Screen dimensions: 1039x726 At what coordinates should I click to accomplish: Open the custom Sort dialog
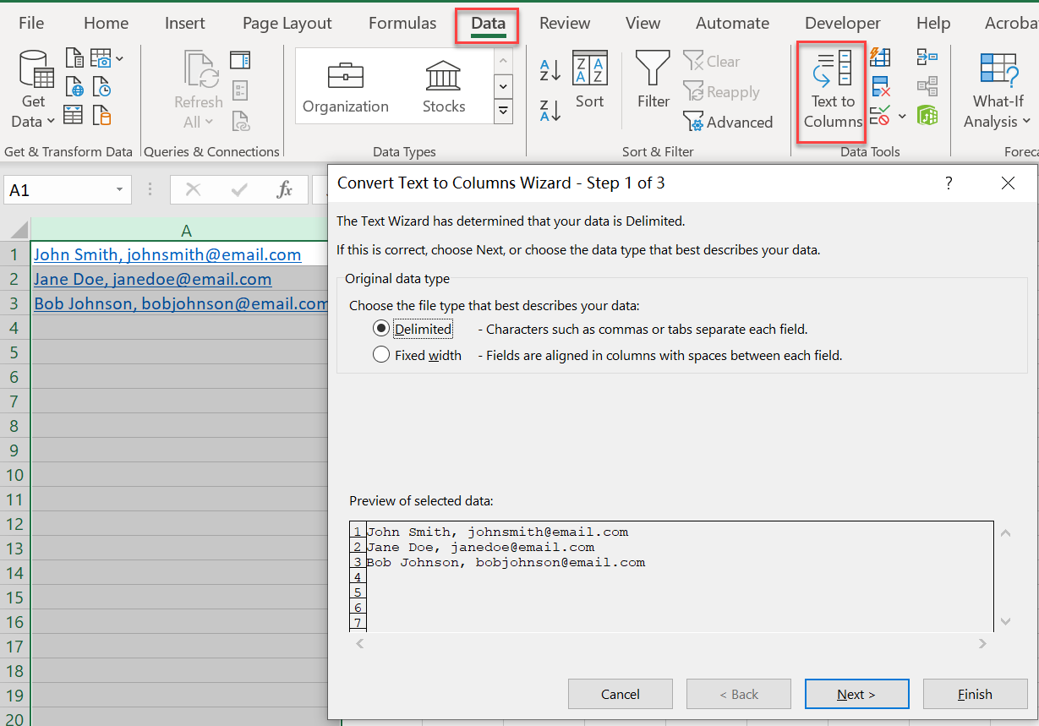pos(589,80)
